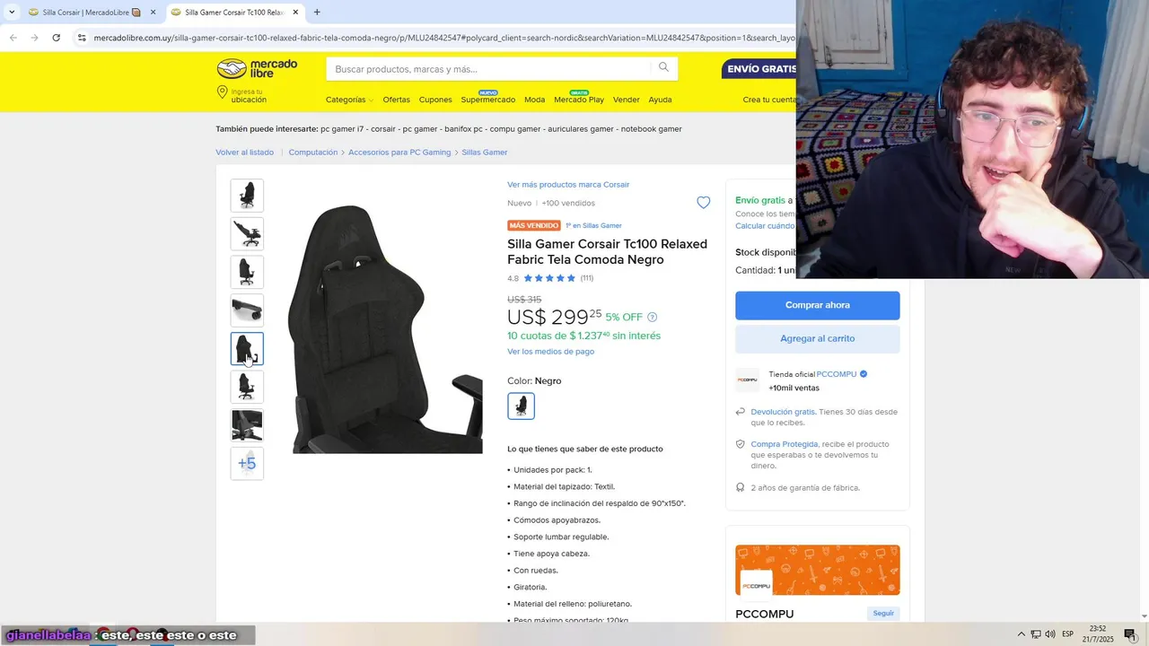Click Agregar al carrito button
Viewport: 1149px width, 646px height.
[817, 338]
